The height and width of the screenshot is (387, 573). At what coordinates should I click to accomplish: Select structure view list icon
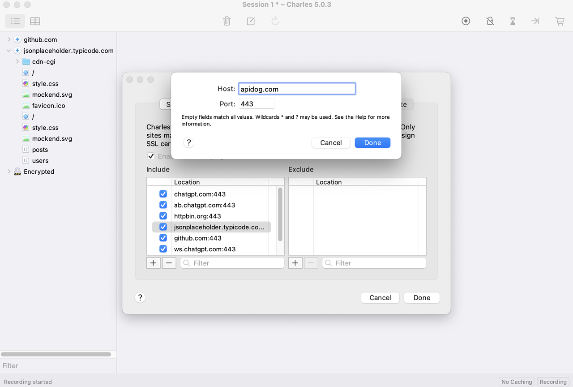point(15,21)
